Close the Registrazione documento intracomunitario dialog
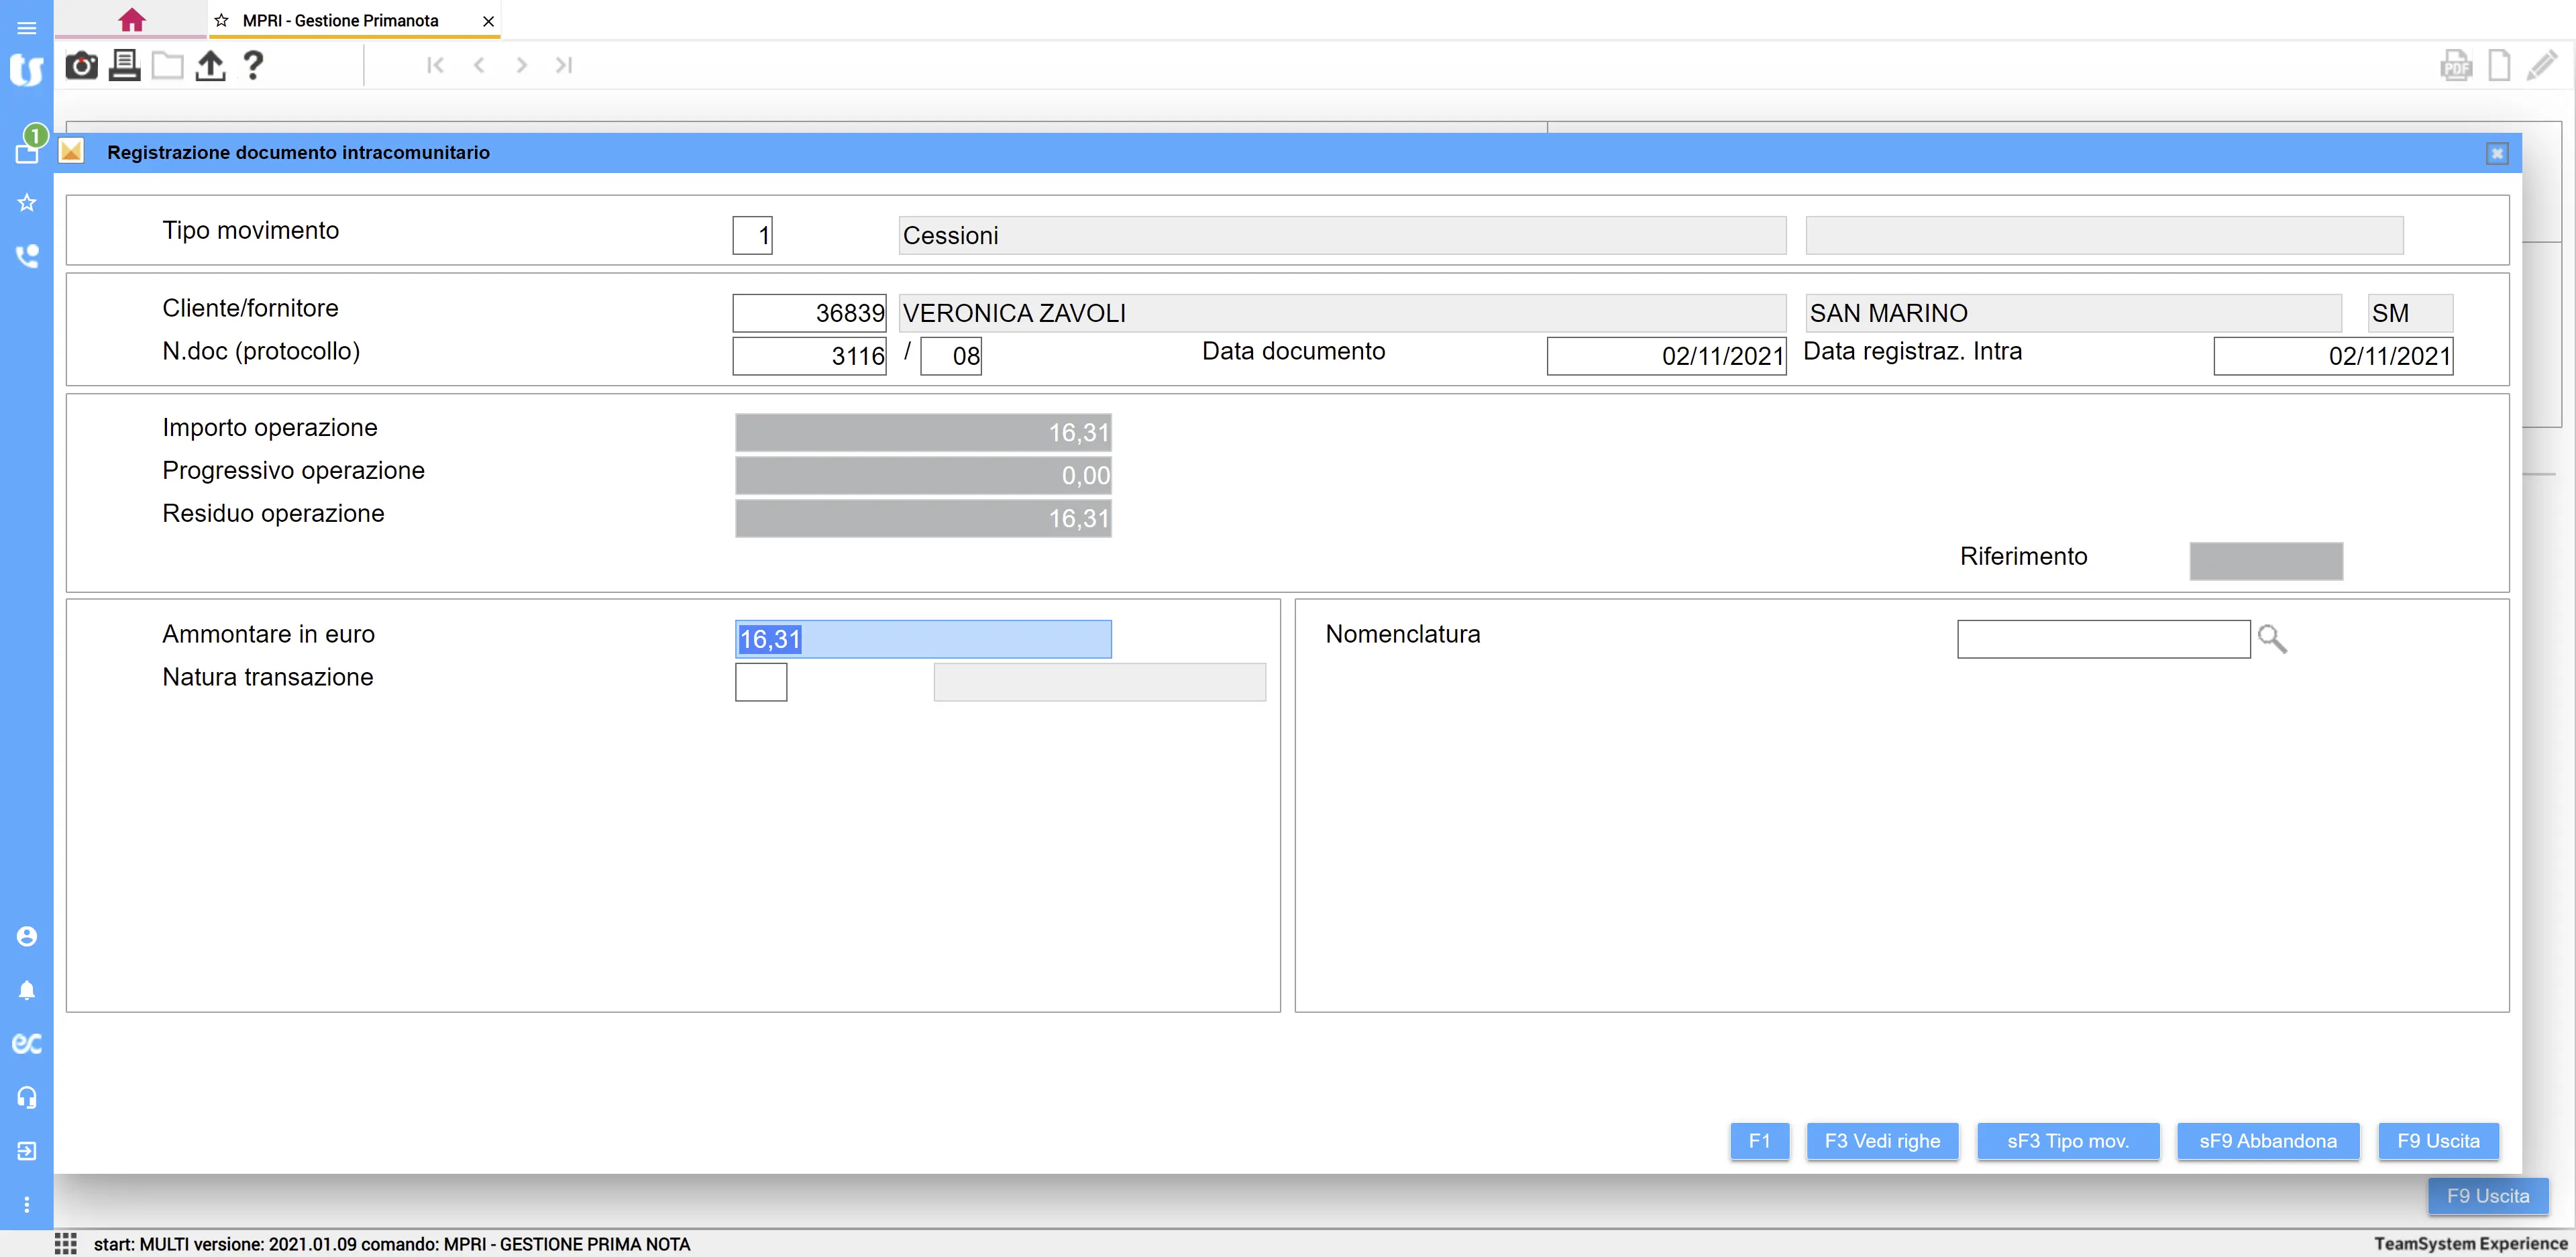The height and width of the screenshot is (1257, 2576). coord(2496,153)
